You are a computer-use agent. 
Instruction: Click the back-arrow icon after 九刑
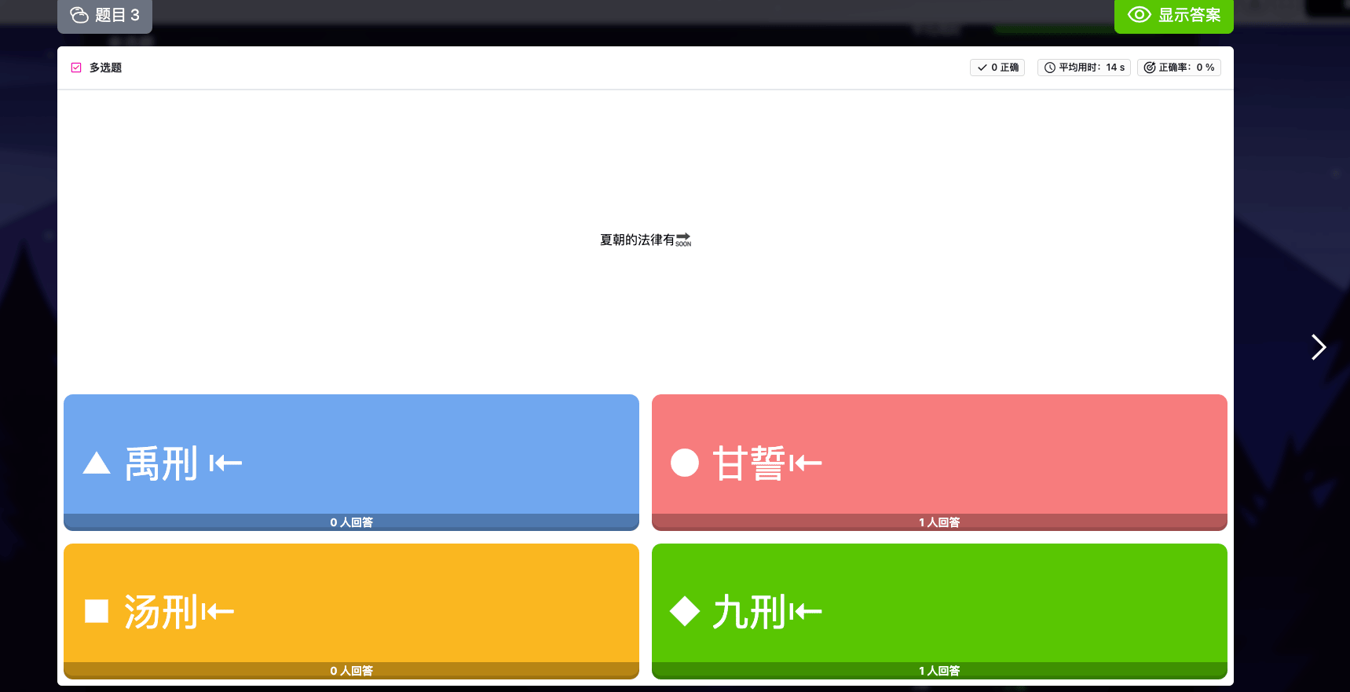click(x=806, y=612)
